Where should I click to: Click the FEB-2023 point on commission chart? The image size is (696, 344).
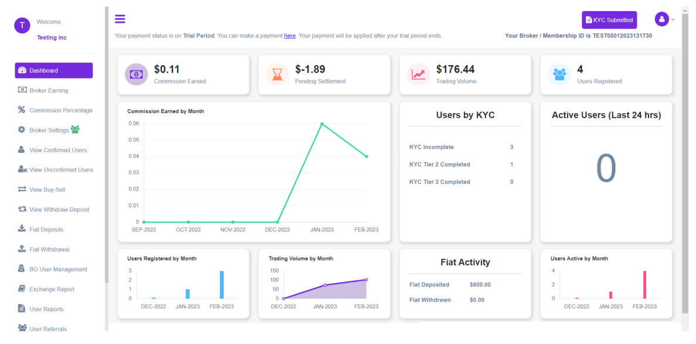click(x=366, y=156)
